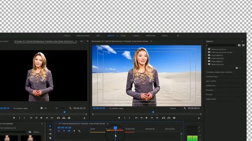Viewport: 252px width, 141px height.
Task: Select the Selection tool arrow
Action: click(50, 126)
